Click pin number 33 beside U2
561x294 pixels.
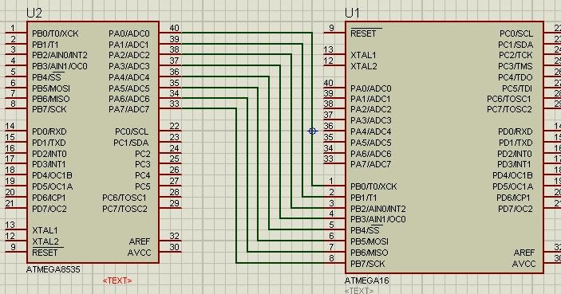174,104
